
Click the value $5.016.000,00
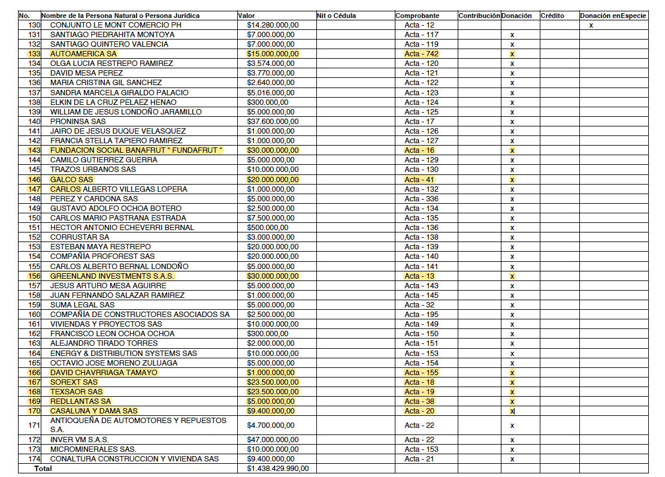coord(271,92)
